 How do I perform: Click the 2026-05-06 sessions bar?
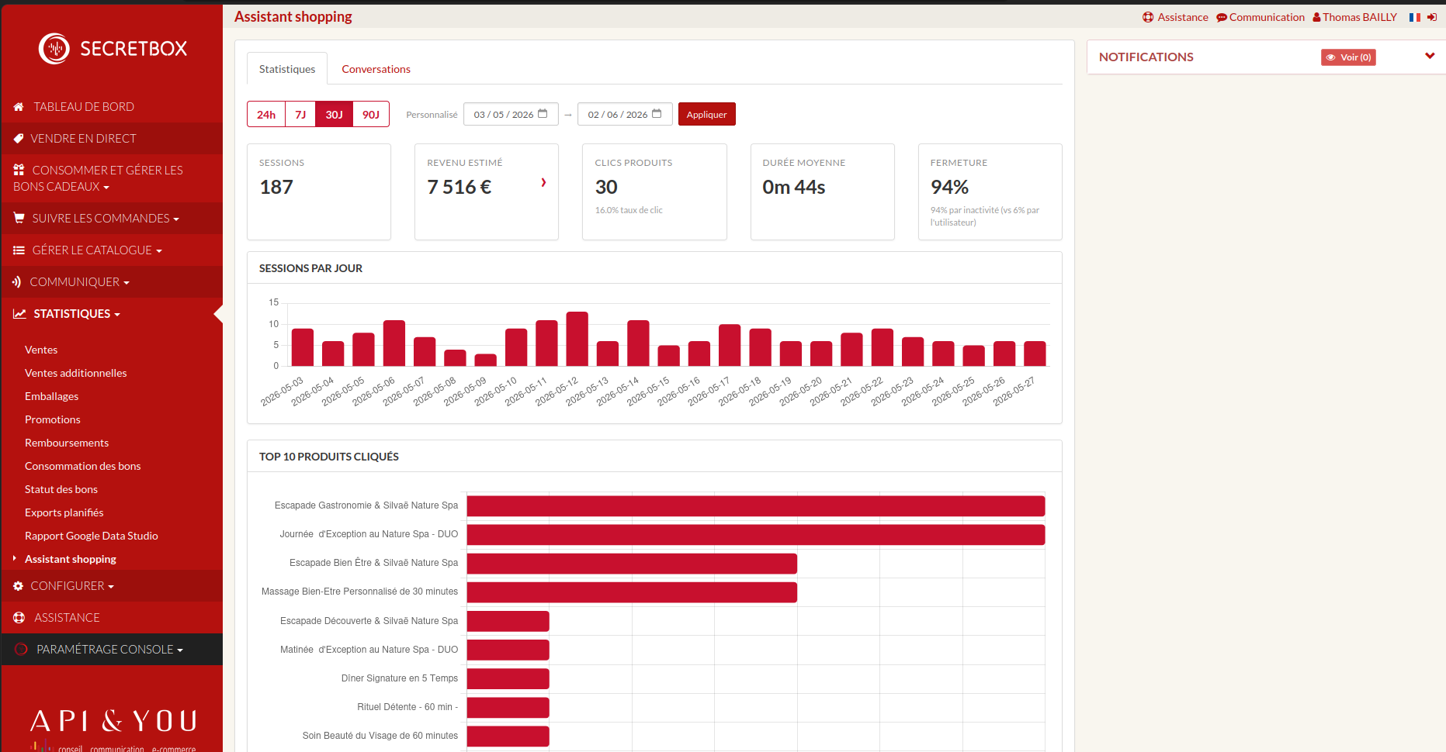tap(394, 343)
